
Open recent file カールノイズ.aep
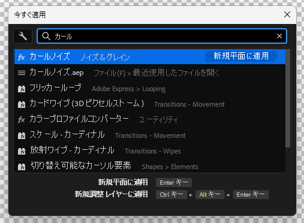pyautogui.click(x=150, y=73)
